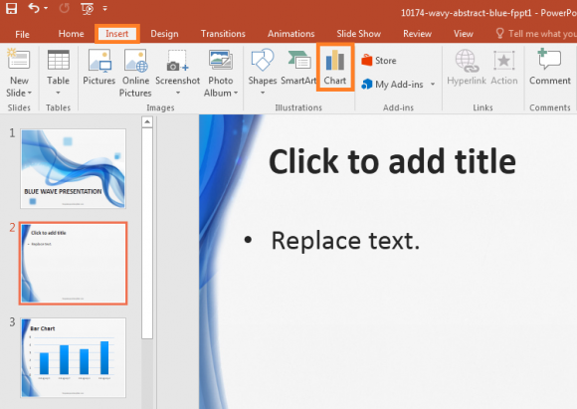Image resolution: width=577 pixels, height=409 pixels.
Task: Switch to the Home tab
Action: coord(71,34)
